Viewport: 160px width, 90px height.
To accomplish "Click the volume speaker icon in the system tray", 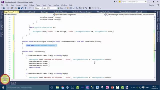I will [x=134, y=87].
